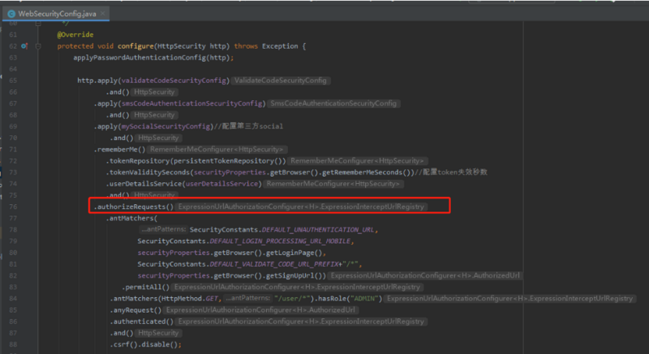649x354 pixels.
Task: Click the .anyRequest() call on line 85
Action: click(x=135, y=309)
